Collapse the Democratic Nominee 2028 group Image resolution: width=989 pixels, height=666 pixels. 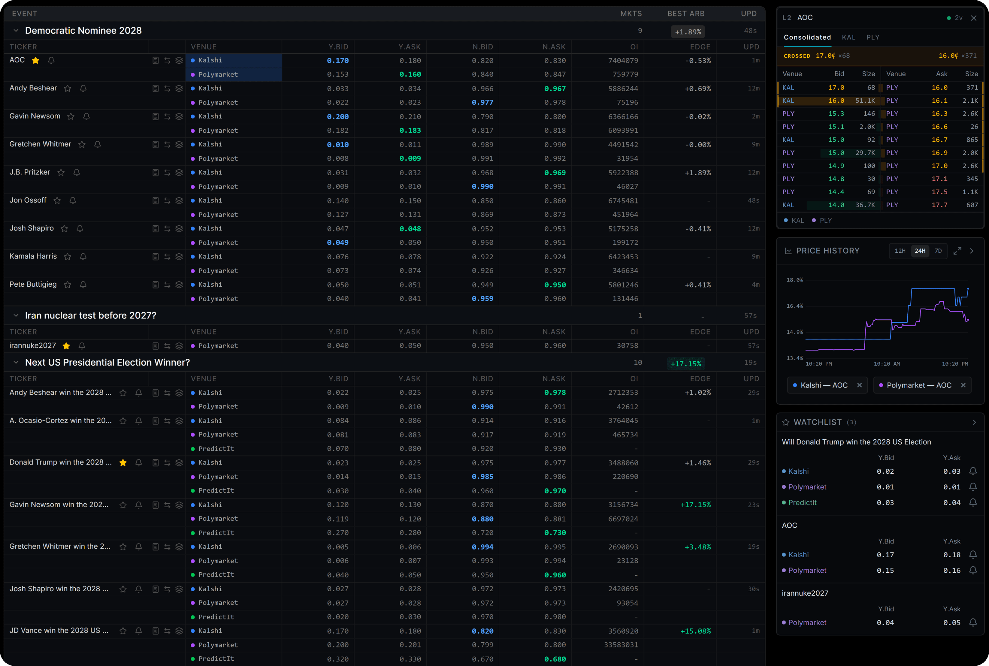pyautogui.click(x=16, y=31)
